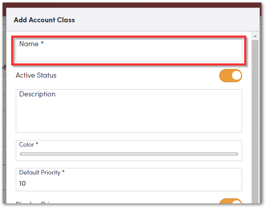Click the Description label text
This screenshot has height=208, width=266.
click(x=38, y=94)
